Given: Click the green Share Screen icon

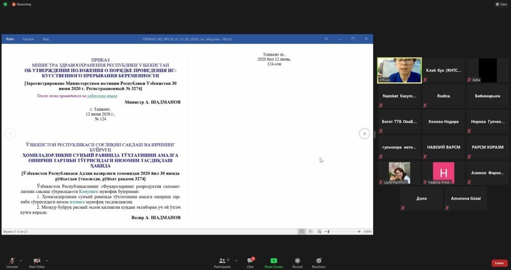Looking at the screenshot, I should point(273,261).
